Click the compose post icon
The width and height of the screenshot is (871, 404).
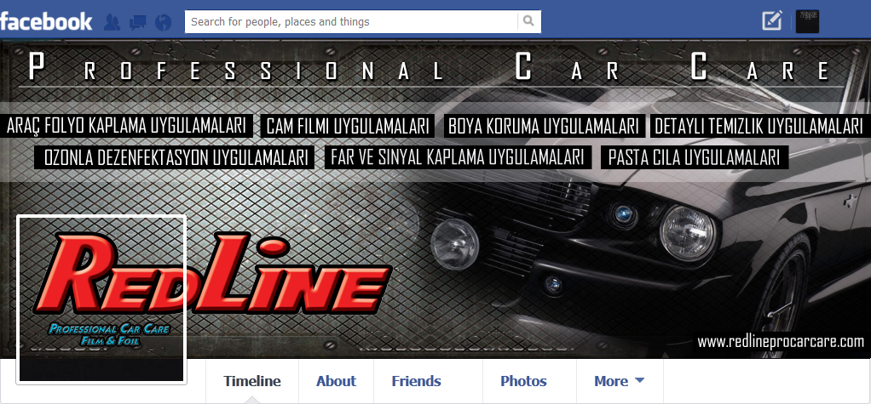point(772,21)
